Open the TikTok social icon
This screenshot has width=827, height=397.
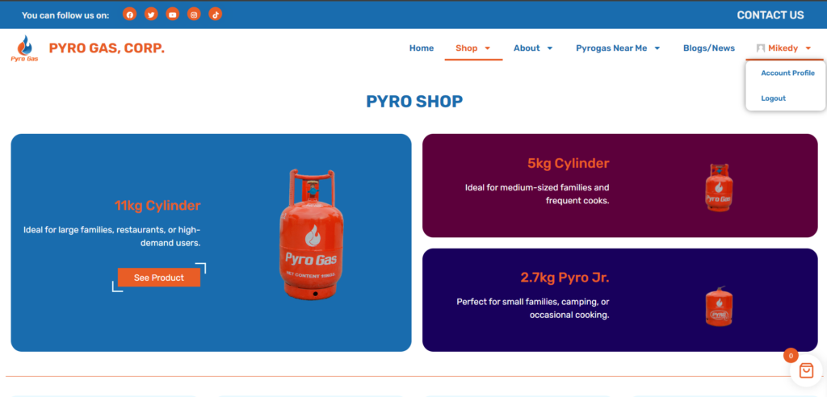[215, 15]
